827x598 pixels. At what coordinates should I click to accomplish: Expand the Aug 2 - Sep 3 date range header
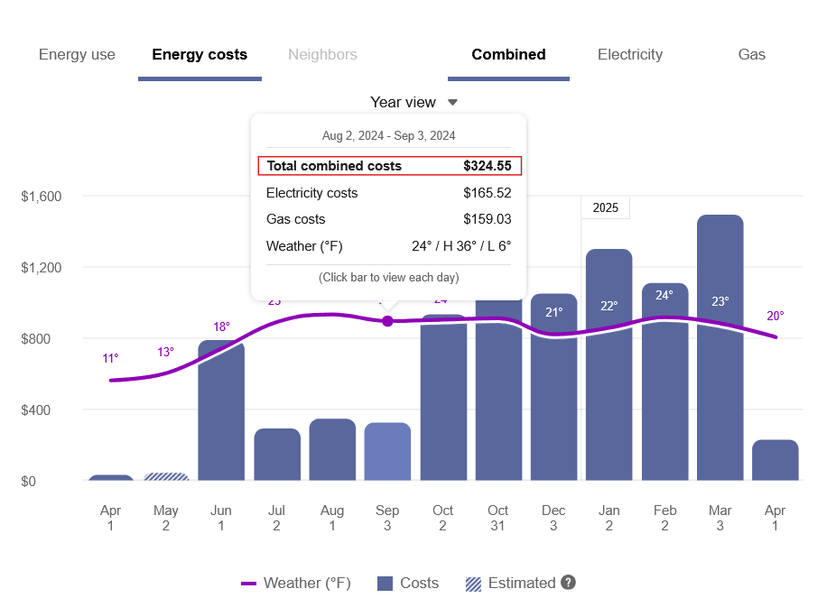388,135
